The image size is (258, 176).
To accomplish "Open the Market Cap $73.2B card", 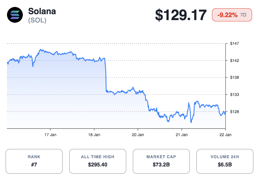I will (161, 161).
